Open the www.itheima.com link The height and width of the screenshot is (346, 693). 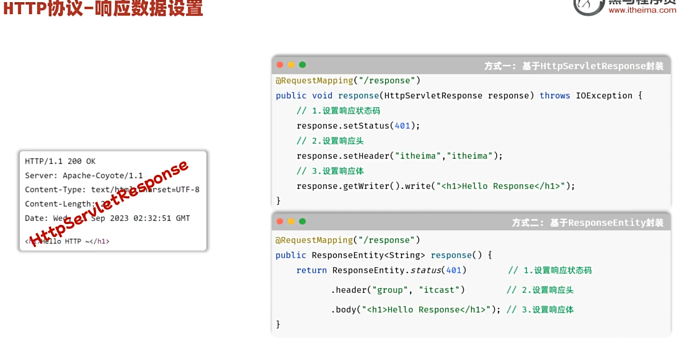coord(642,10)
